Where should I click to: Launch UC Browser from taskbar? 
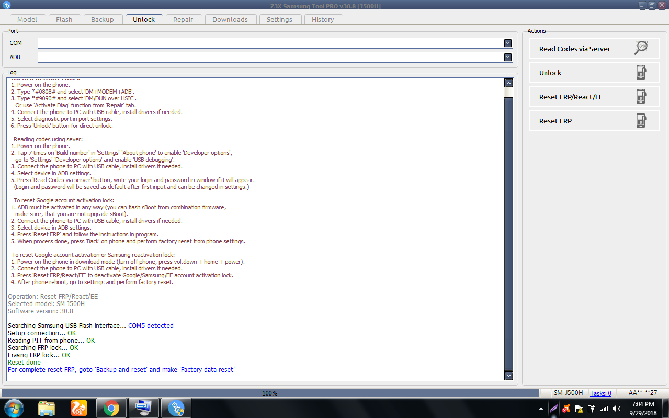coord(79,408)
